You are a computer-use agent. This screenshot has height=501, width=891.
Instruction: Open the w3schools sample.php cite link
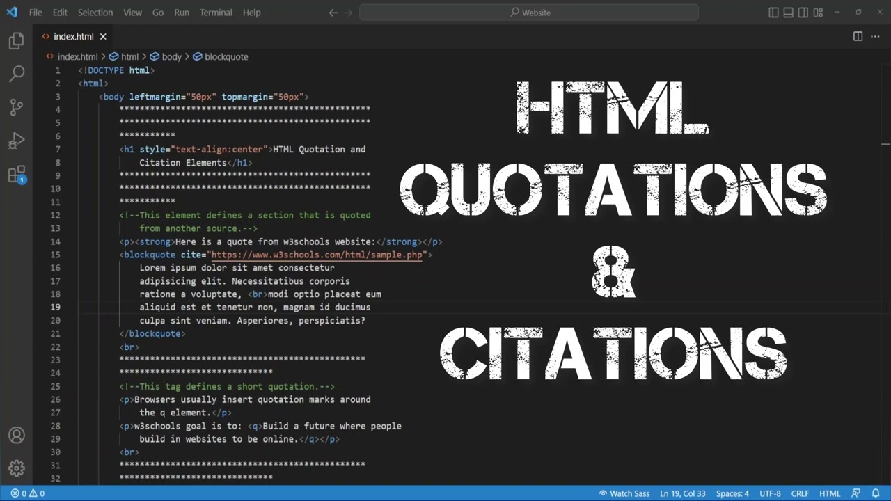(317, 255)
